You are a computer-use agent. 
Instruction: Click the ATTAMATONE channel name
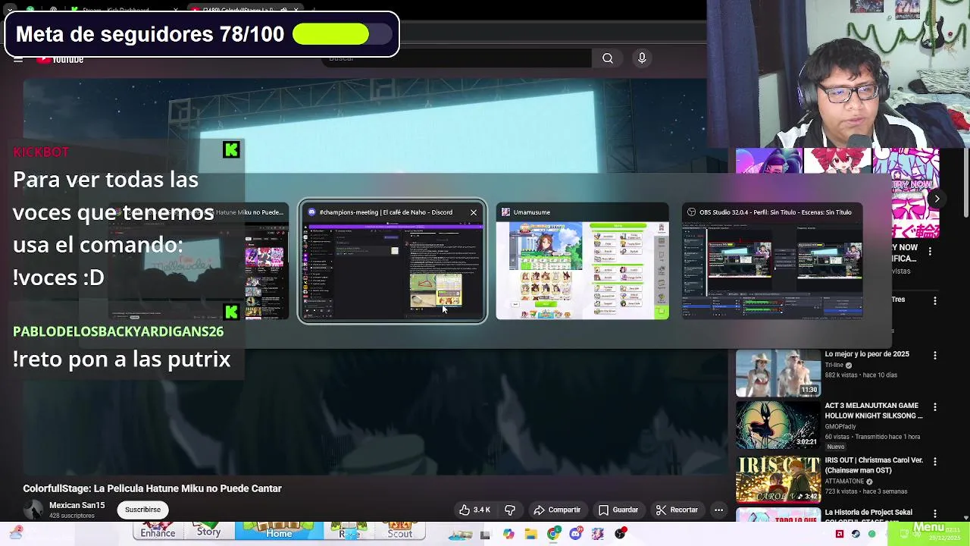pos(845,482)
